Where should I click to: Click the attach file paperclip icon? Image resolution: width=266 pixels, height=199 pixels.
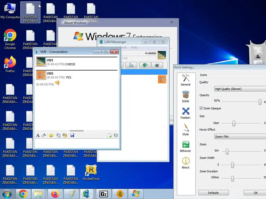58,135
